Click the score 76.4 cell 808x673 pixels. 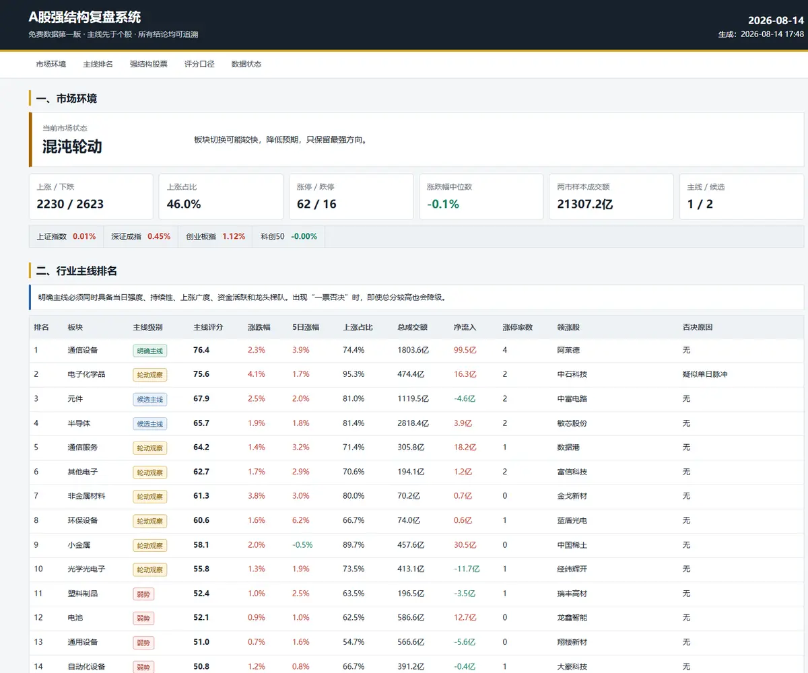(x=201, y=350)
